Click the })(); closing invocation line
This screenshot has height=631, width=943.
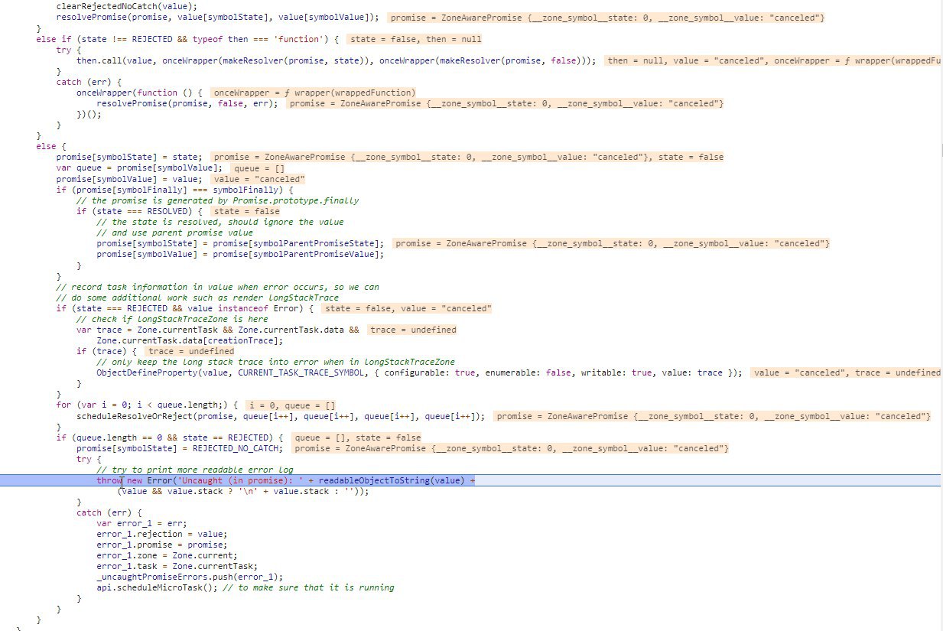pos(89,114)
